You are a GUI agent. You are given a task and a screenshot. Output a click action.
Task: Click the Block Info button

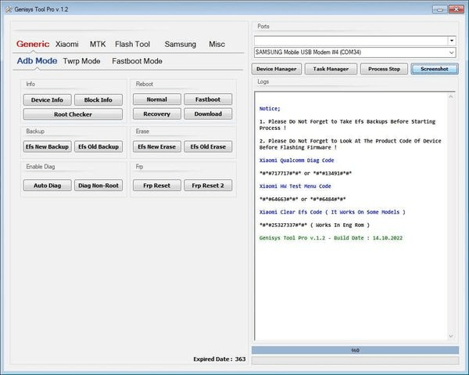point(98,99)
